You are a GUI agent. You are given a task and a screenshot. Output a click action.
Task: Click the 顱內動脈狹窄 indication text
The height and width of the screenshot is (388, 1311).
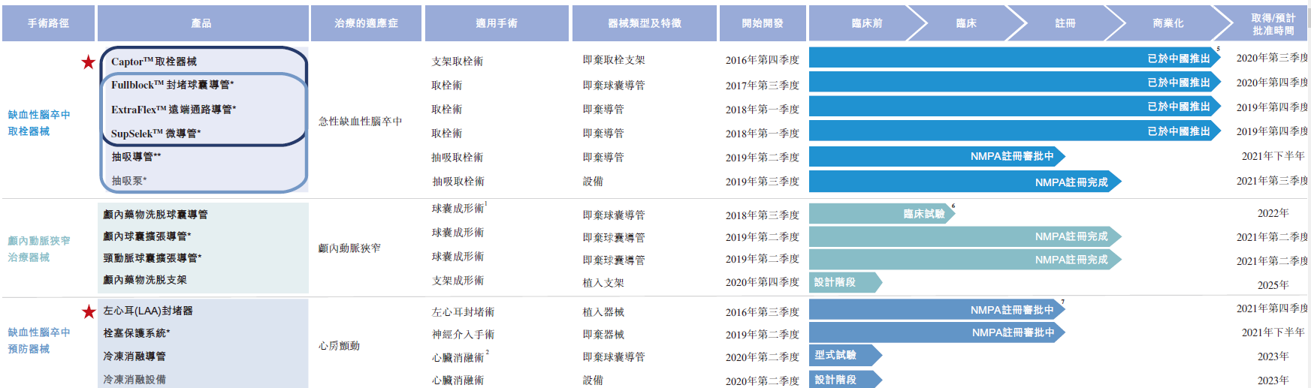pyautogui.click(x=349, y=248)
